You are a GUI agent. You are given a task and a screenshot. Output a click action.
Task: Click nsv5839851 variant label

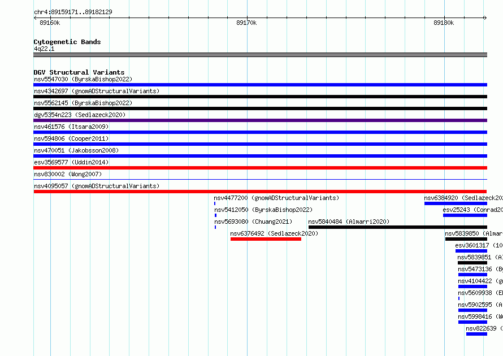tap(480, 257)
